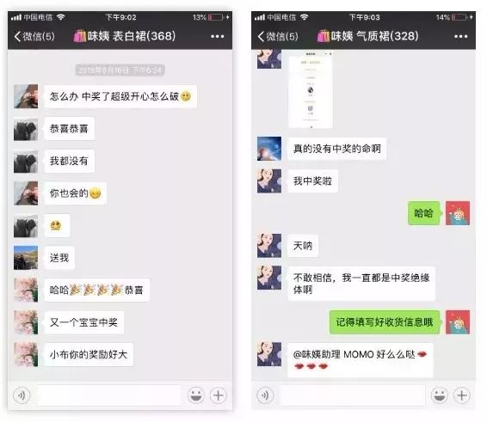Viewport: 487px width, 422px height.
Task: Open more options in 气质裙 group chat
Action: tap(460, 37)
